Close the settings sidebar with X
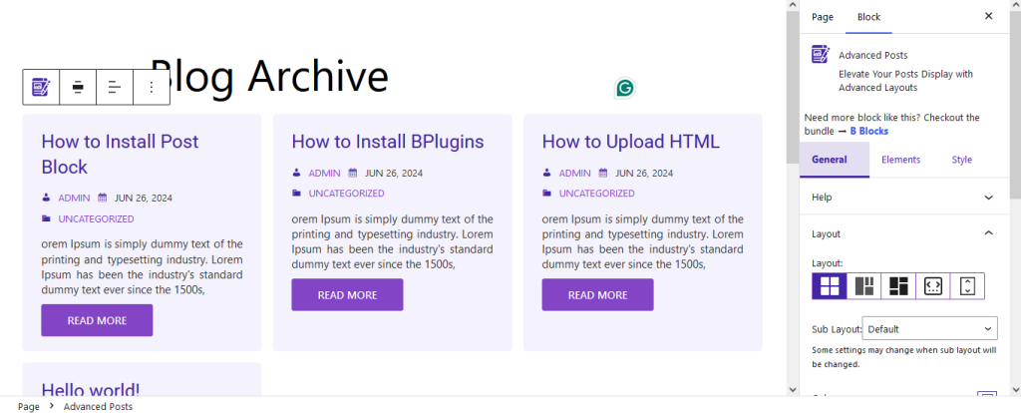This screenshot has height=413, width=1021. click(988, 16)
